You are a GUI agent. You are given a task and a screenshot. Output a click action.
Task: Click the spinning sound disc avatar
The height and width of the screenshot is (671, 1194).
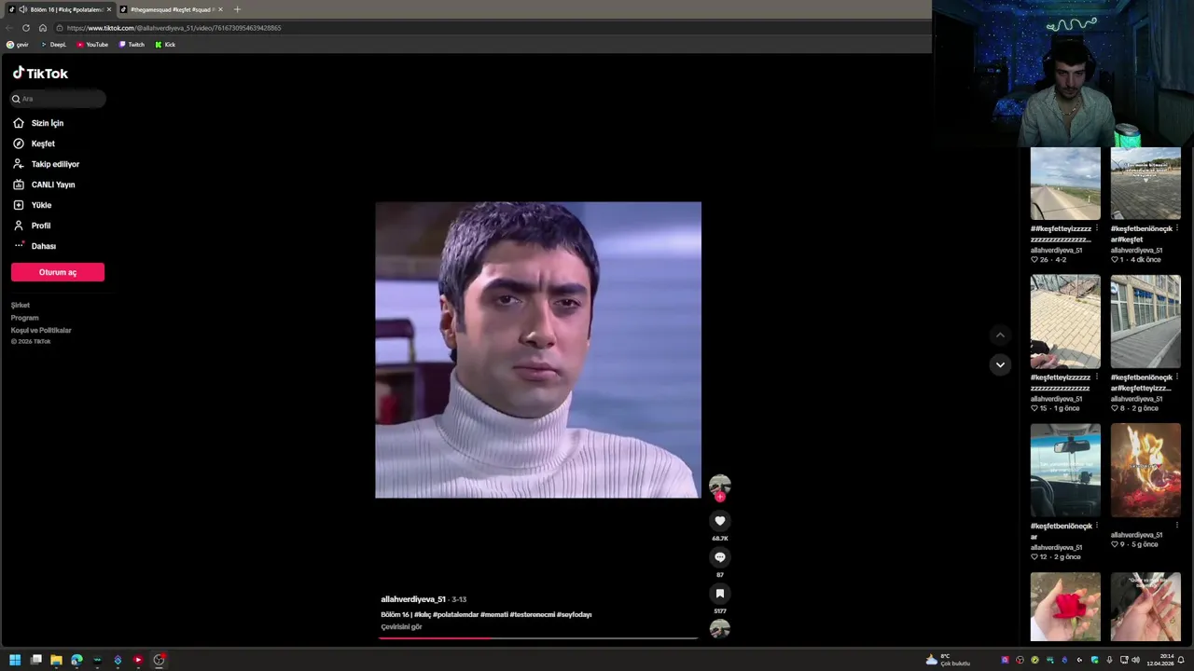719,629
